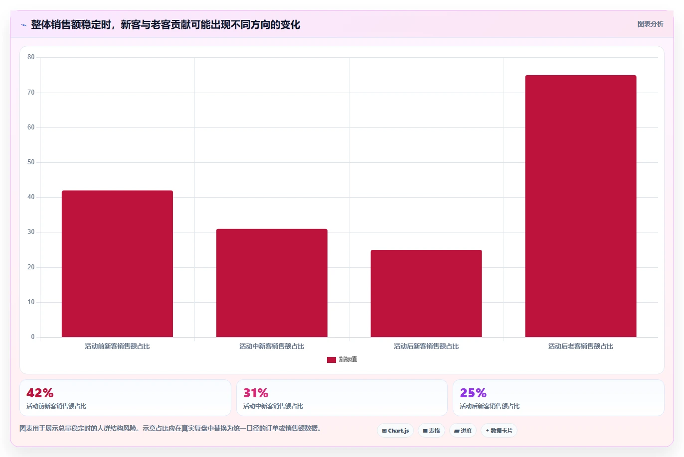Open the 25% data card
Screen dimensions: 684x457
click(x=558, y=398)
